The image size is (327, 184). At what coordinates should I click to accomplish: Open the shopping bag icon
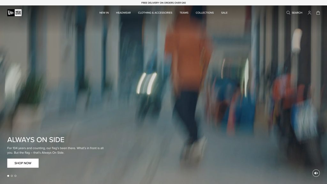[x=318, y=13]
